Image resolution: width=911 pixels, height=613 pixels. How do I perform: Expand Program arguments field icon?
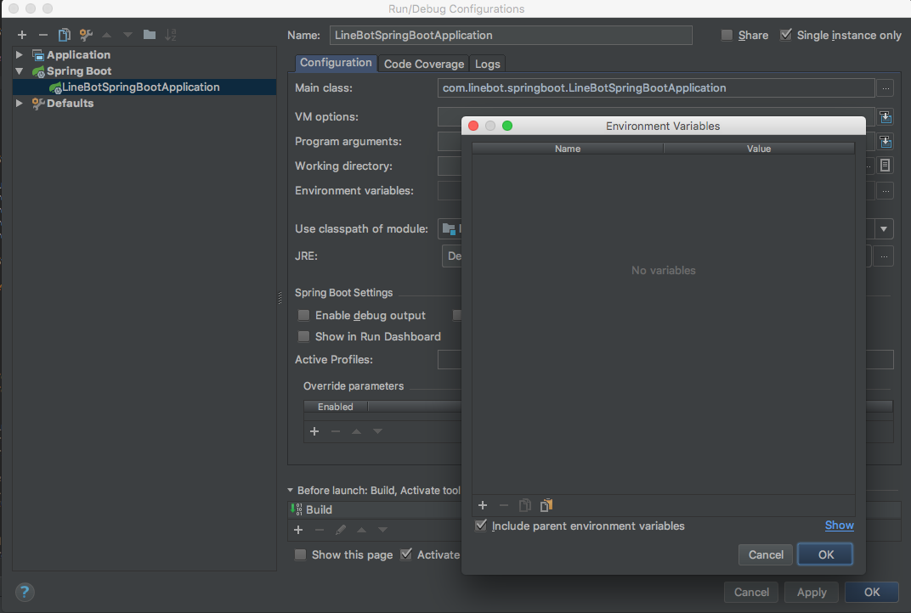[886, 141]
